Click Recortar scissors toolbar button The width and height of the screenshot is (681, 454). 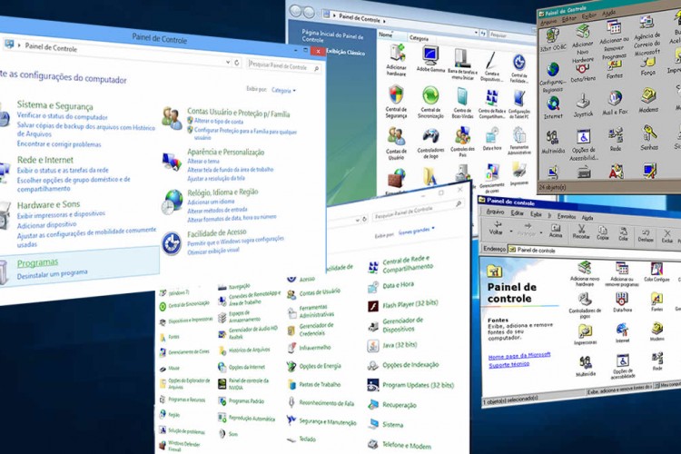pyautogui.click(x=581, y=232)
